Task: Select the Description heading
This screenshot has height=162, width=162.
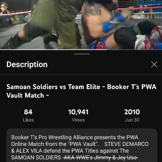Action: (27, 64)
